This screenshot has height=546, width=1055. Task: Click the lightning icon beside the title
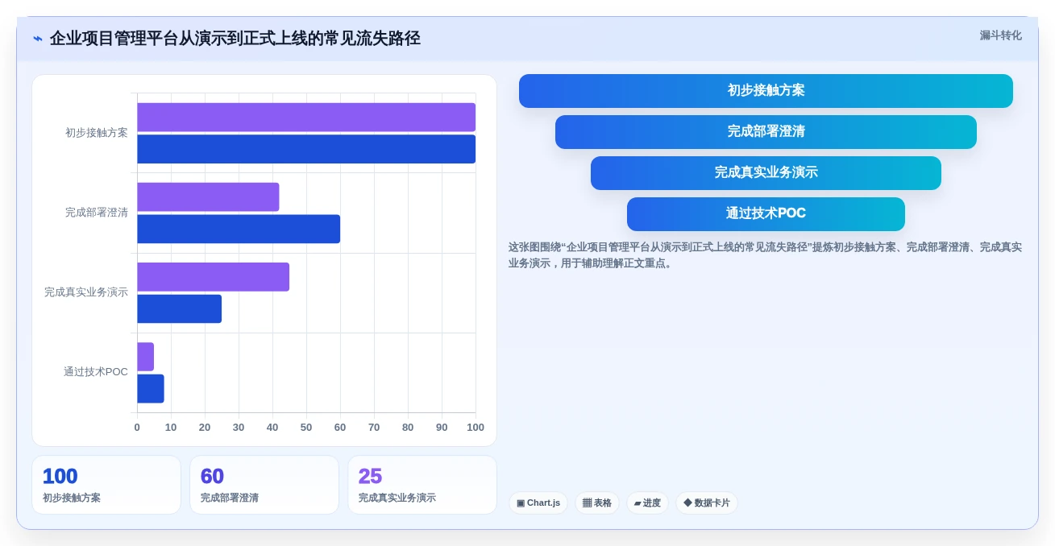tap(37, 39)
